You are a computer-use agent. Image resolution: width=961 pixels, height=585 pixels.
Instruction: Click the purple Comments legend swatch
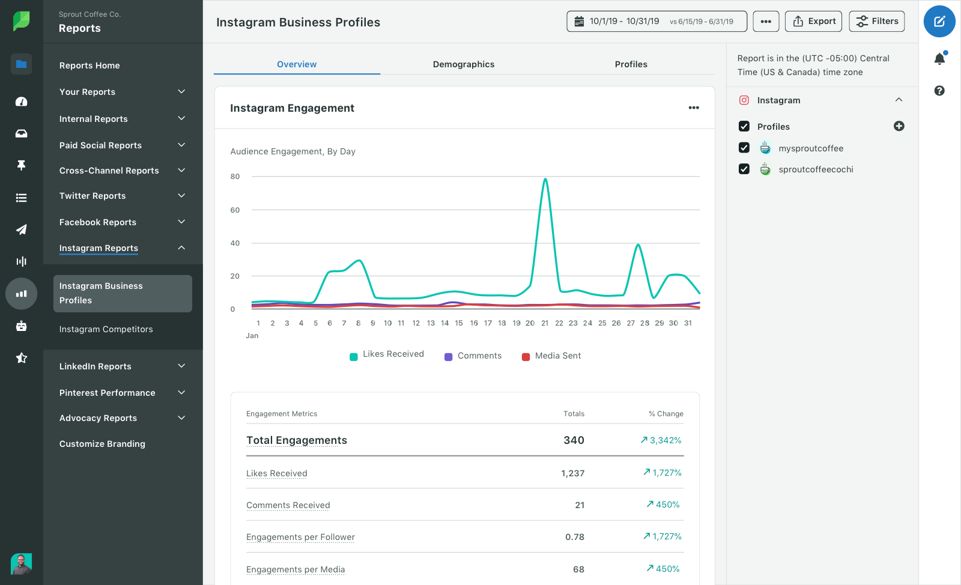(x=448, y=357)
